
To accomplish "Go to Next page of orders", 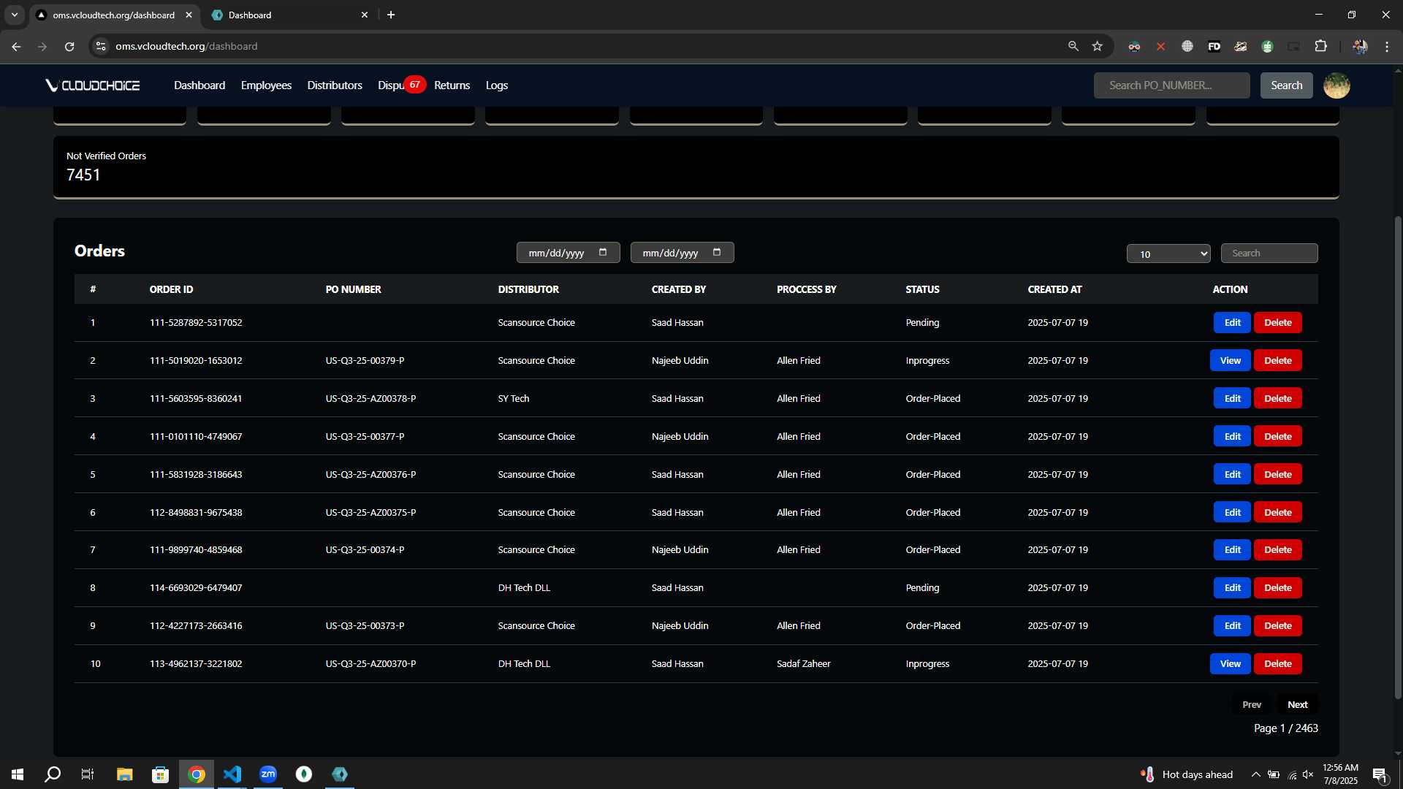I will 1297,704.
